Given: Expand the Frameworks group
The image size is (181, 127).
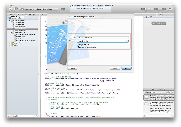Looking at the screenshot, I should point(10,43).
